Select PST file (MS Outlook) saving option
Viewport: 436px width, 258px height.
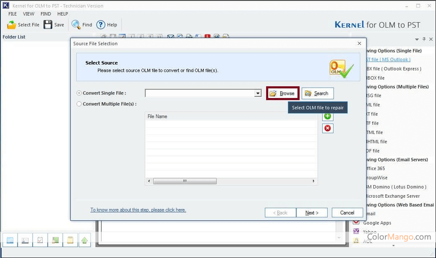pyautogui.click(x=388, y=59)
